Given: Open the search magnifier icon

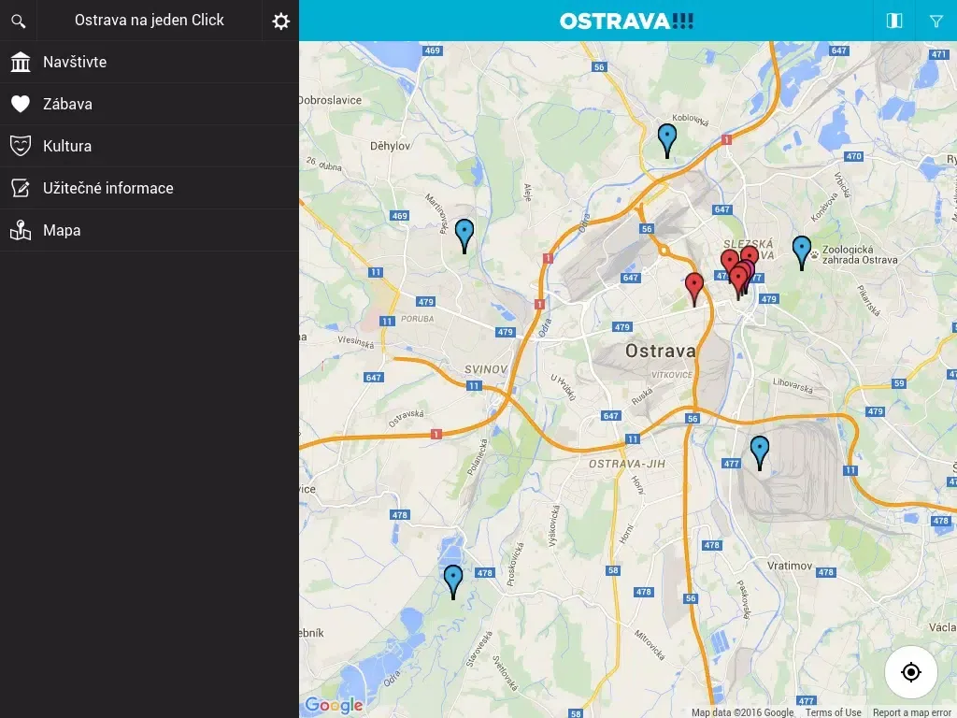Looking at the screenshot, I should [19, 21].
